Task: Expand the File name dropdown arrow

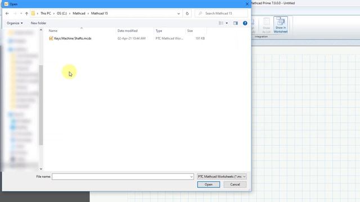Action: (x=191, y=177)
